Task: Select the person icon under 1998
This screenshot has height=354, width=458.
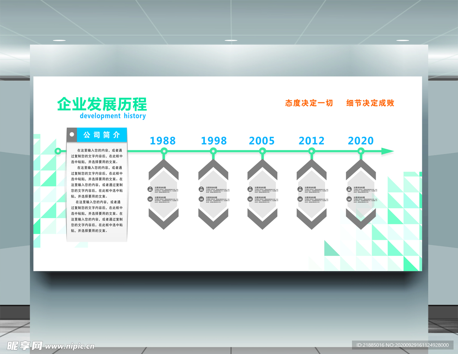Action: (202, 189)
